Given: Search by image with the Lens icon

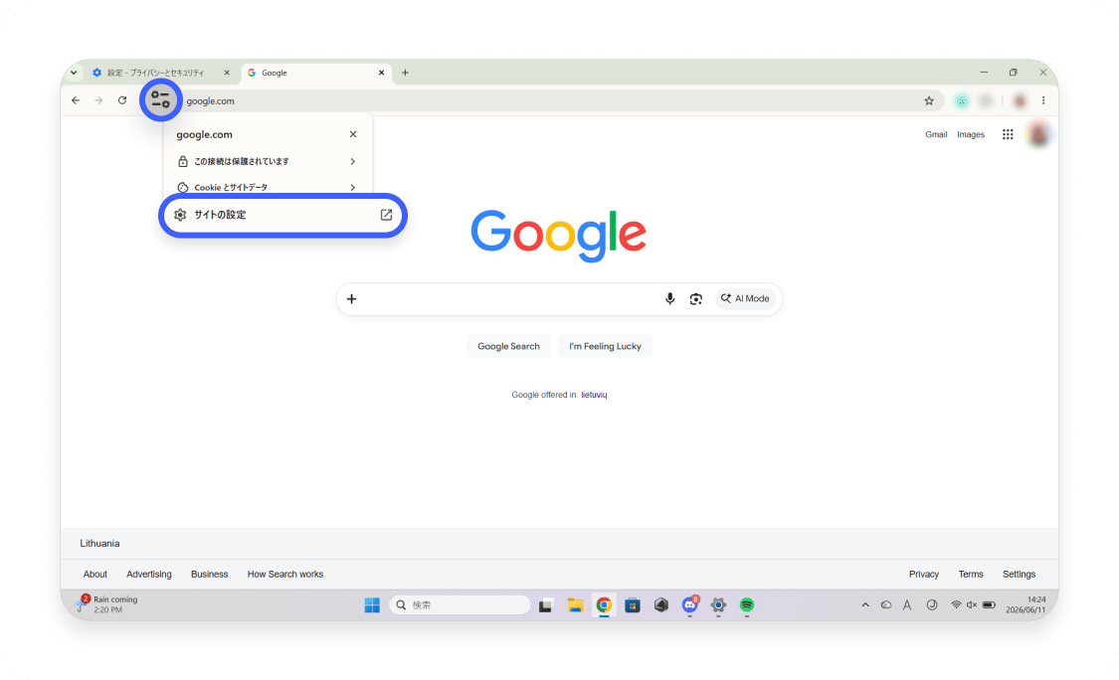Looking at the screenshot, I should 696,299.
